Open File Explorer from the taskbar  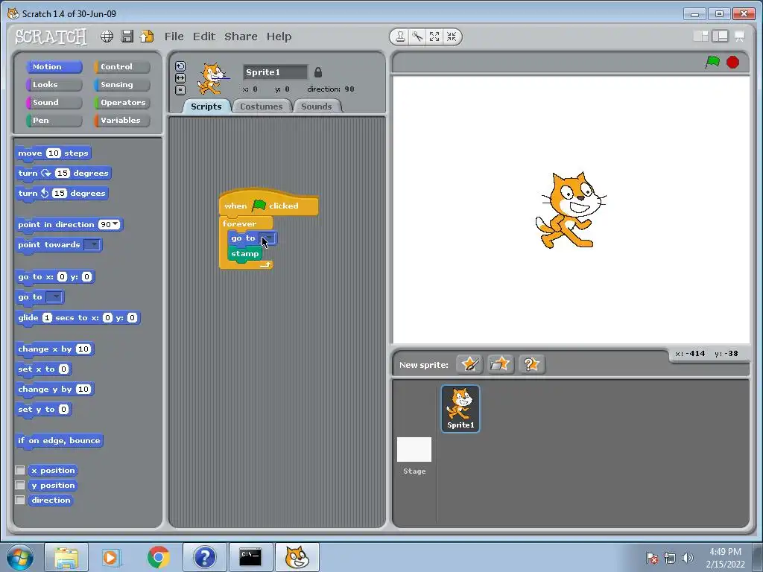pos(66,557)
